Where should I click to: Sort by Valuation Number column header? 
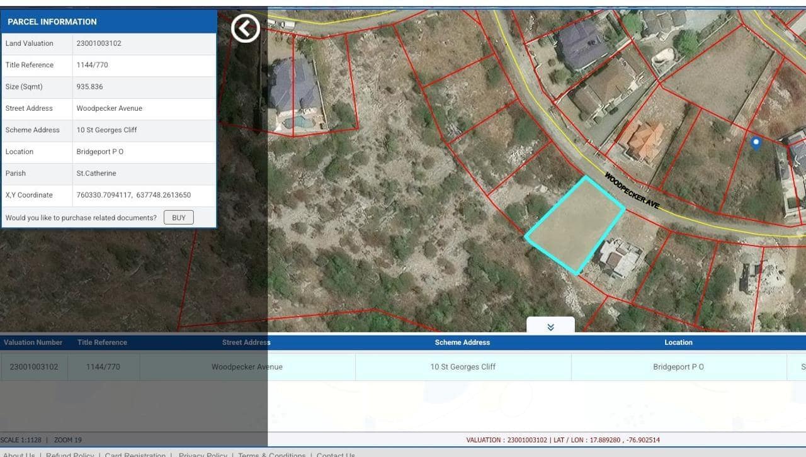click(33, 342)
